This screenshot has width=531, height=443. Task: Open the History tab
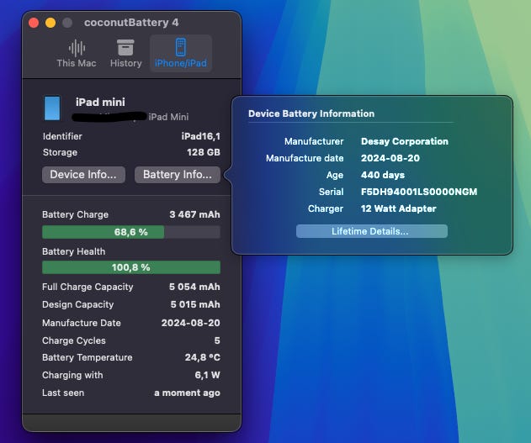pyautogui.click(x=125, y=54)
